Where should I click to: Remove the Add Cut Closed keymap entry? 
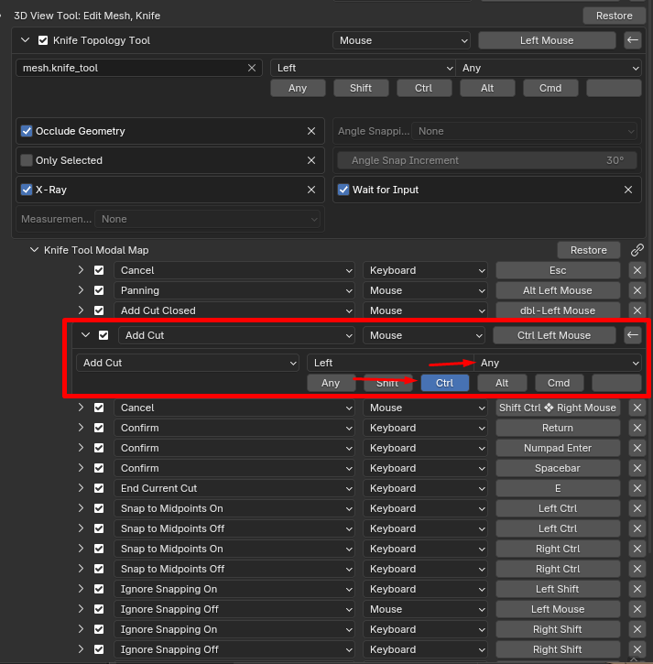pos(637,310)
